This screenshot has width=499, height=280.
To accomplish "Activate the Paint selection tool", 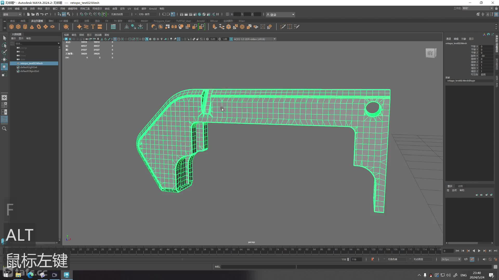I will 4,52.
